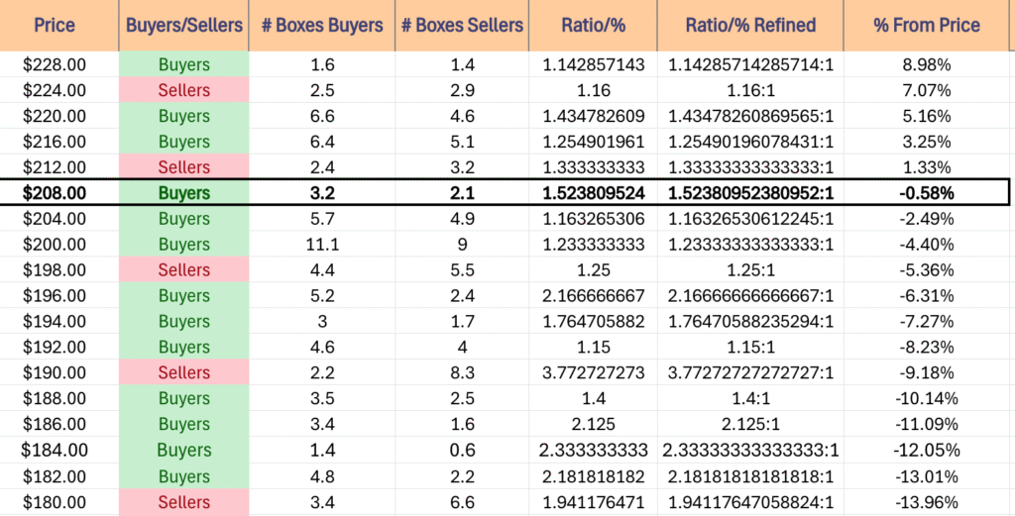Select the # Boxes Sellers header
Screen dimensions: 1015x516
pyautogui.click(x=462, y=25)
